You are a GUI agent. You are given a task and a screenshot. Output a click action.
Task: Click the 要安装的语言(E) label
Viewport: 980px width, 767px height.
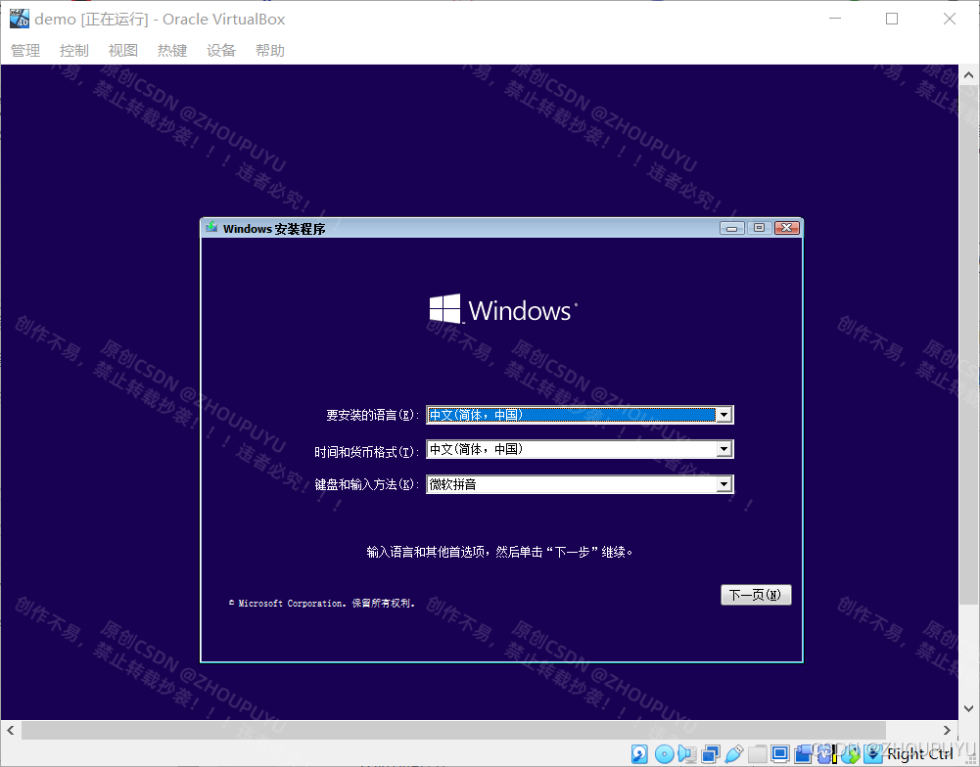pos(372,415)
